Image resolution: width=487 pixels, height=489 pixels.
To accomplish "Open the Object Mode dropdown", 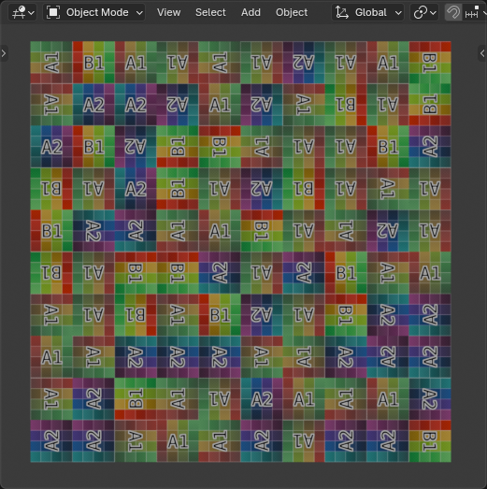I will 93,12.
